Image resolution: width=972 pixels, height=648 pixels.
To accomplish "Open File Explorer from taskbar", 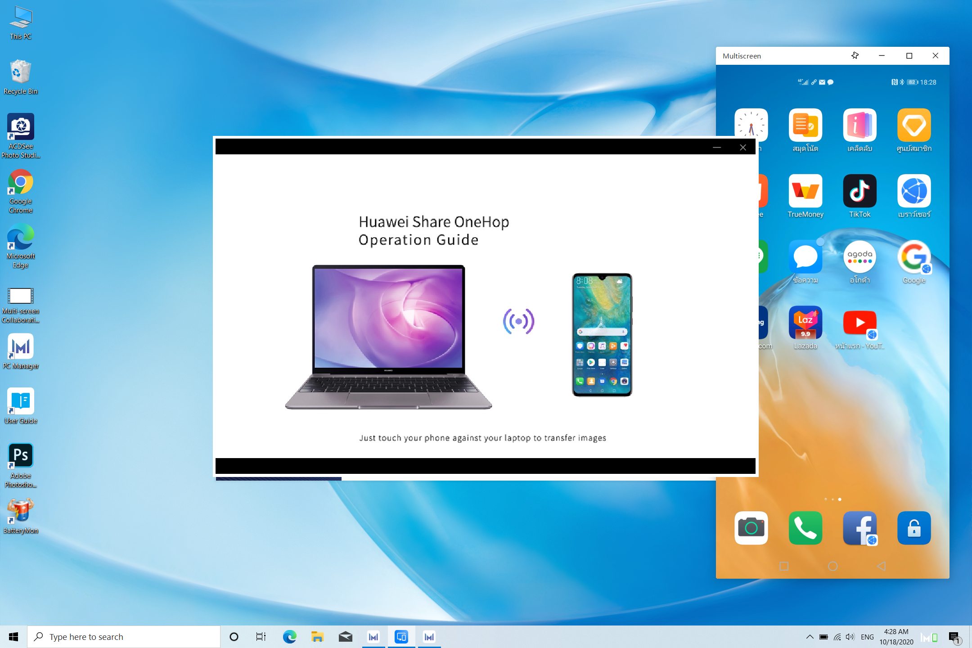I will tap(317, 637).
